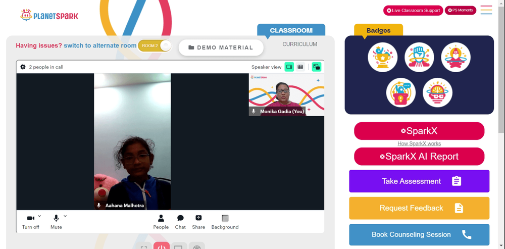Select the raised fist badge
This screenshot has width=505, height=249.
tap(419, 58)
